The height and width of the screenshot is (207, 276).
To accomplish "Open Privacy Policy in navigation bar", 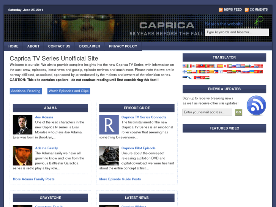I will 123,46.
